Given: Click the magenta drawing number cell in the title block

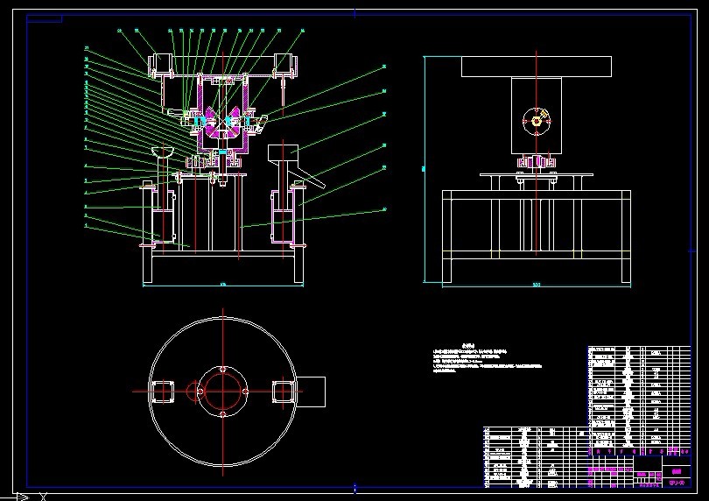Looking at the screenshot, I should click(x=677, y=483).
